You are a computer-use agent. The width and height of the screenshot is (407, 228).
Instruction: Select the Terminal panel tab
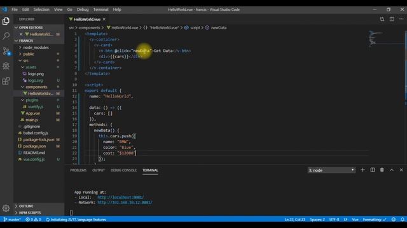(150, 170)
